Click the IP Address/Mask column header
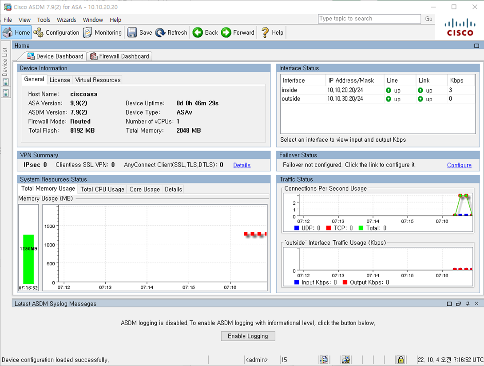The width and height of the screenshot is (484, 366). (354, 80)
